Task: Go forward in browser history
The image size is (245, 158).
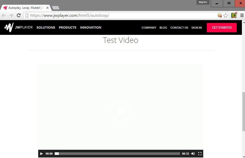Action: click(x=11, y=15)
